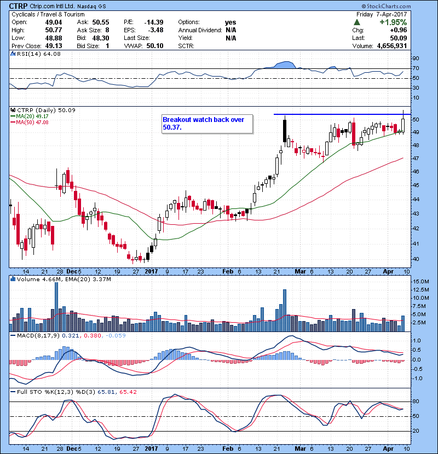
Task: Click the RSI indicator icon beside RSI(14)
Action: coord(13,54)
